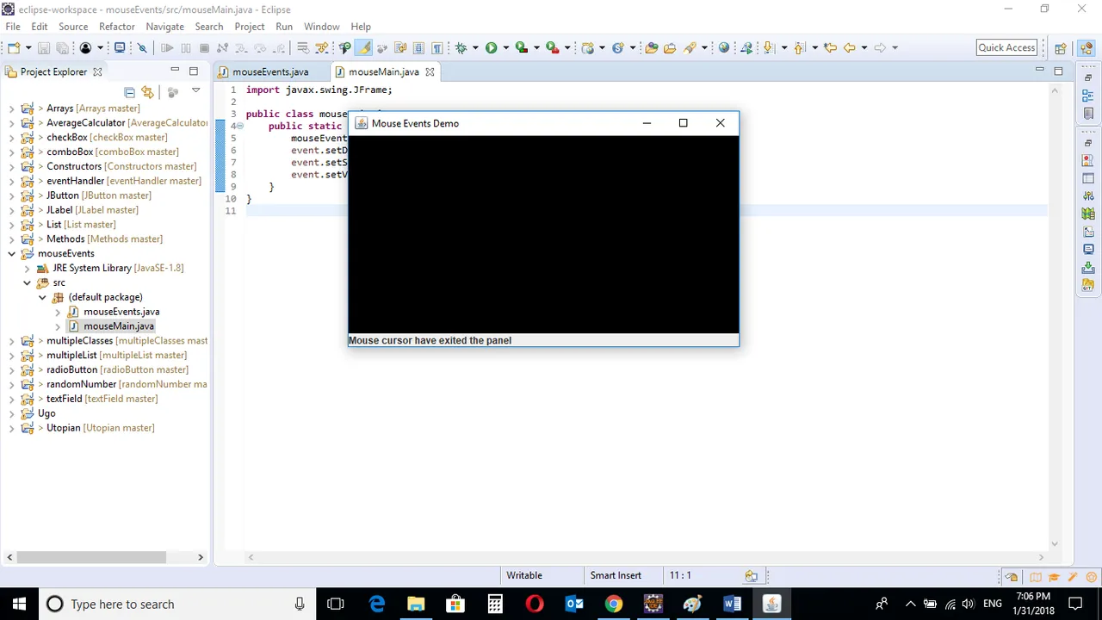This screenshot has height=620, width=1102.
Task: Open Google Chrome from the taskbar
Action: (x=613, y=604)
